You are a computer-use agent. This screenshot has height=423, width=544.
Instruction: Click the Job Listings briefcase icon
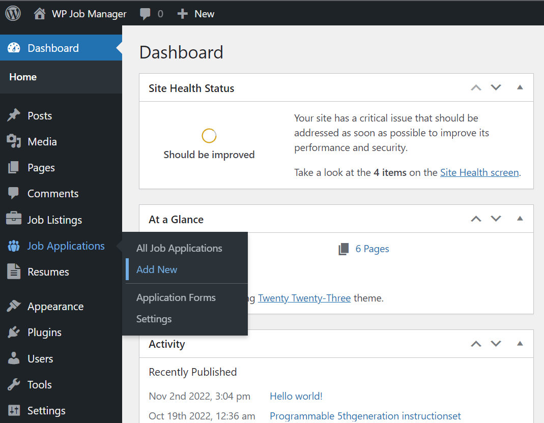pos(14,220)
